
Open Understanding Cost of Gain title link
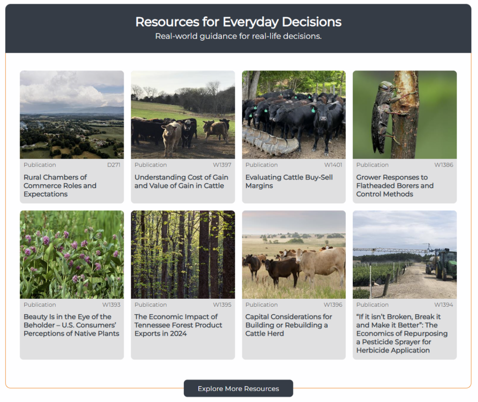click(x=182, y=182)
